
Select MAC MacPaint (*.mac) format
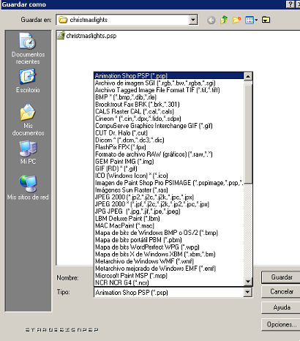point(169,225)
